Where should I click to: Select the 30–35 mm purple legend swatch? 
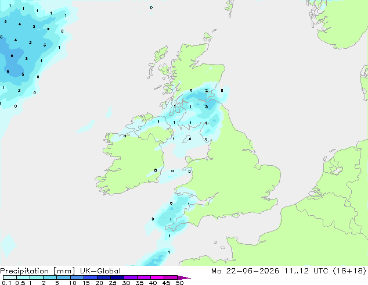tap(130, 277)
